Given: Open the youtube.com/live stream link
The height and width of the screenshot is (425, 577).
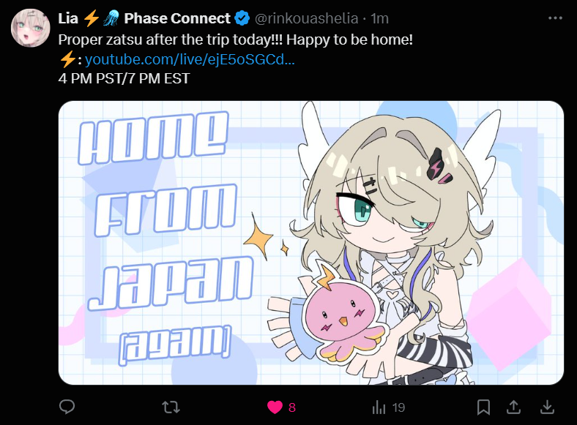Looking at the screenshot, I should tap(190, 59).
